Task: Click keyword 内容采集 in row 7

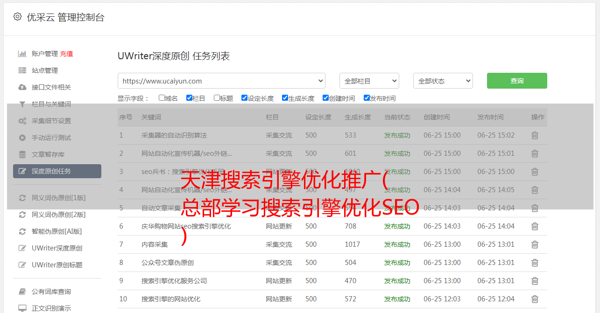Action: pos(155,244)
